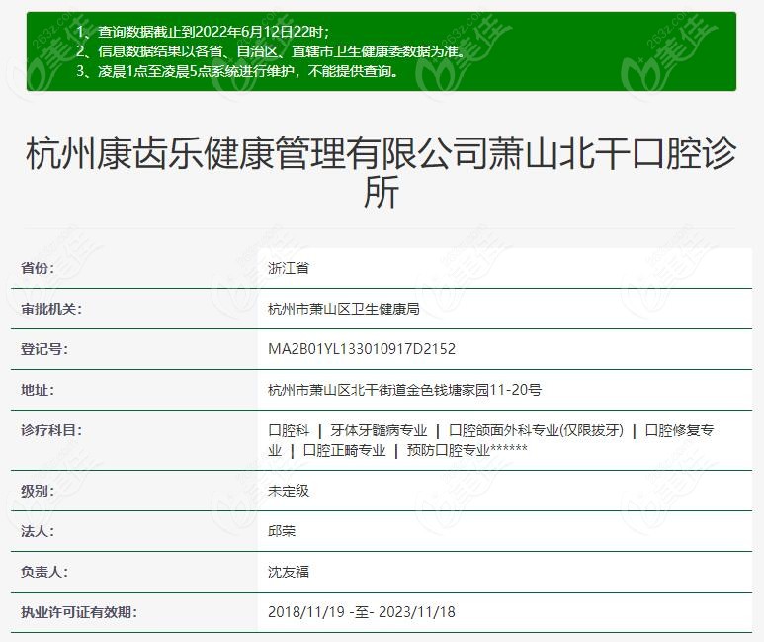
Task: Click the 法人 row label
Action: 38,531
